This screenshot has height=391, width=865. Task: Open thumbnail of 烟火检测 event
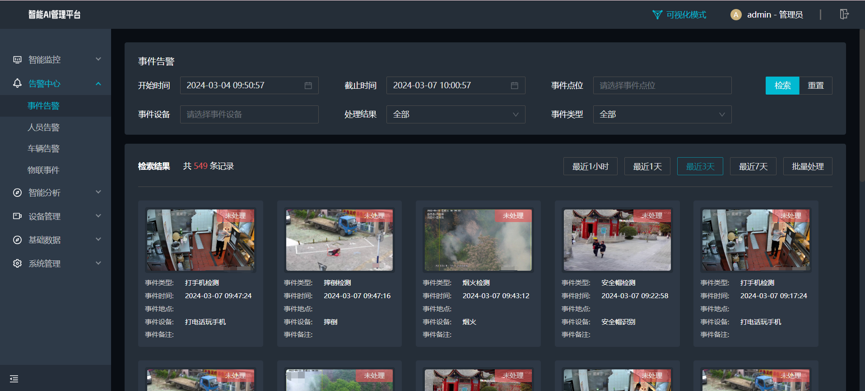coord(478,240)
